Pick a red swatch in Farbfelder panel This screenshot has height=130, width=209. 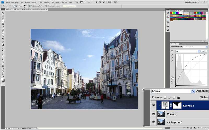[171, 13]
